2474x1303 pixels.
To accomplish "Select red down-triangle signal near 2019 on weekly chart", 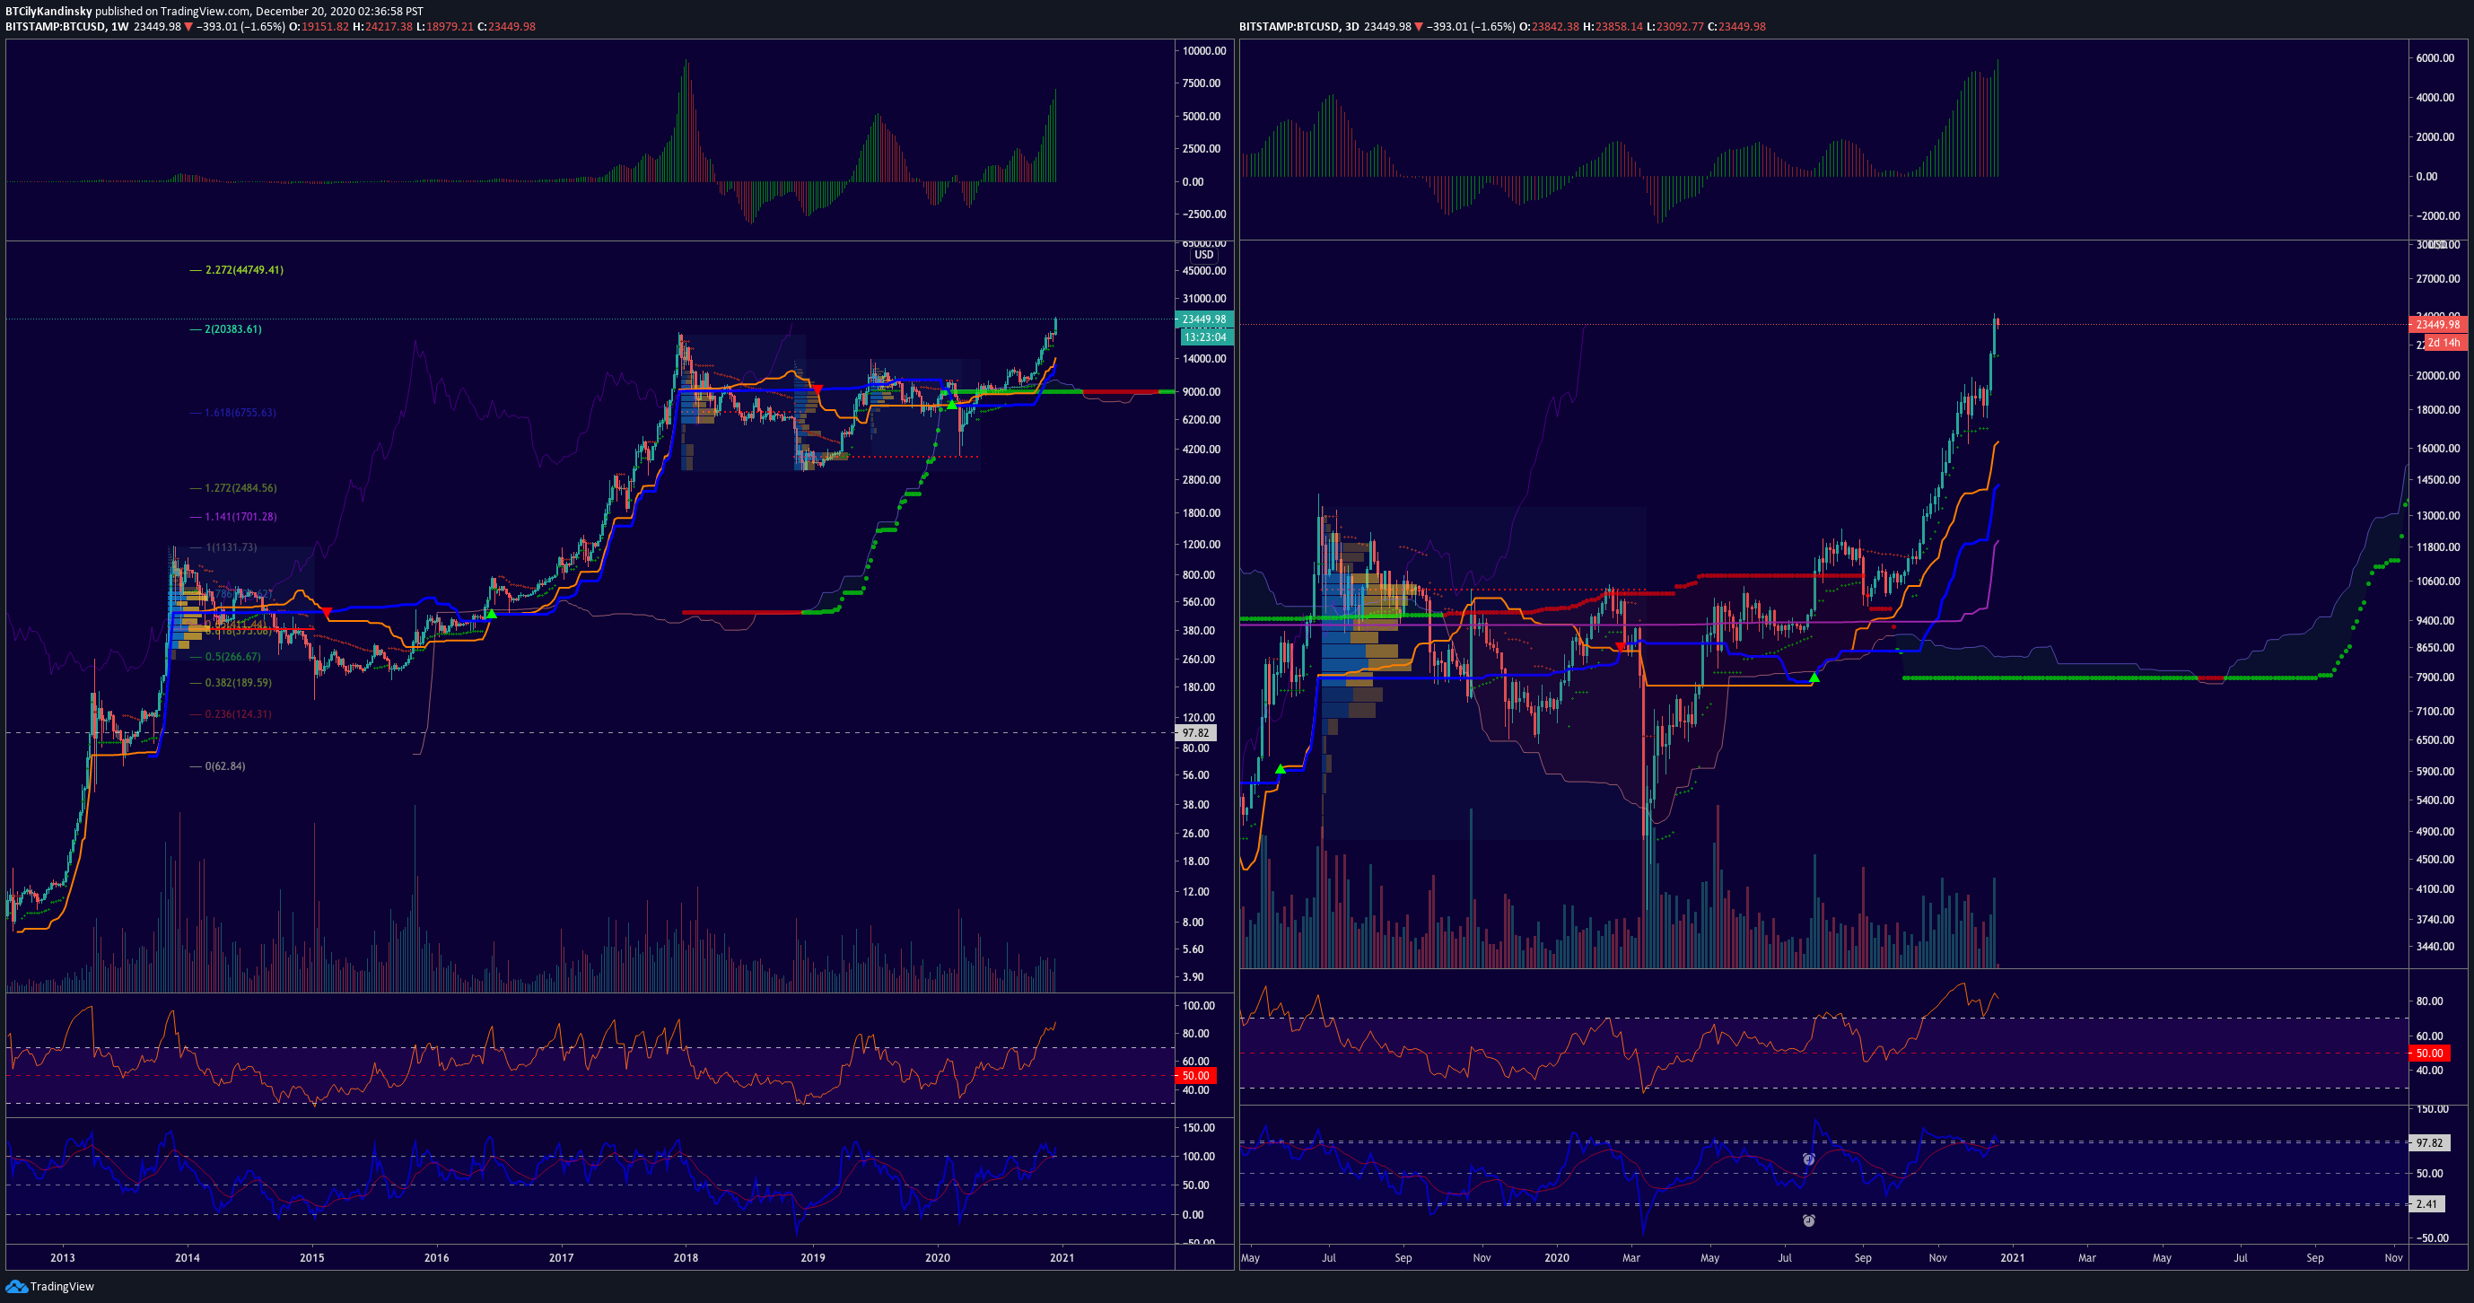I will [x=817, y=389].
